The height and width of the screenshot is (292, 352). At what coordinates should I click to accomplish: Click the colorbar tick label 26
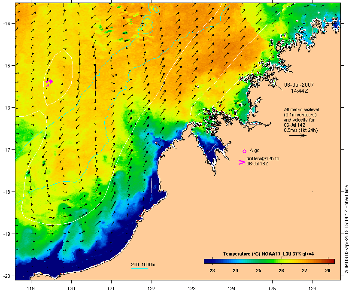point(281,271)
